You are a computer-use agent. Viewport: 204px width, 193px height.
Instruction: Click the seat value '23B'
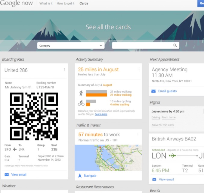(54, 150)
